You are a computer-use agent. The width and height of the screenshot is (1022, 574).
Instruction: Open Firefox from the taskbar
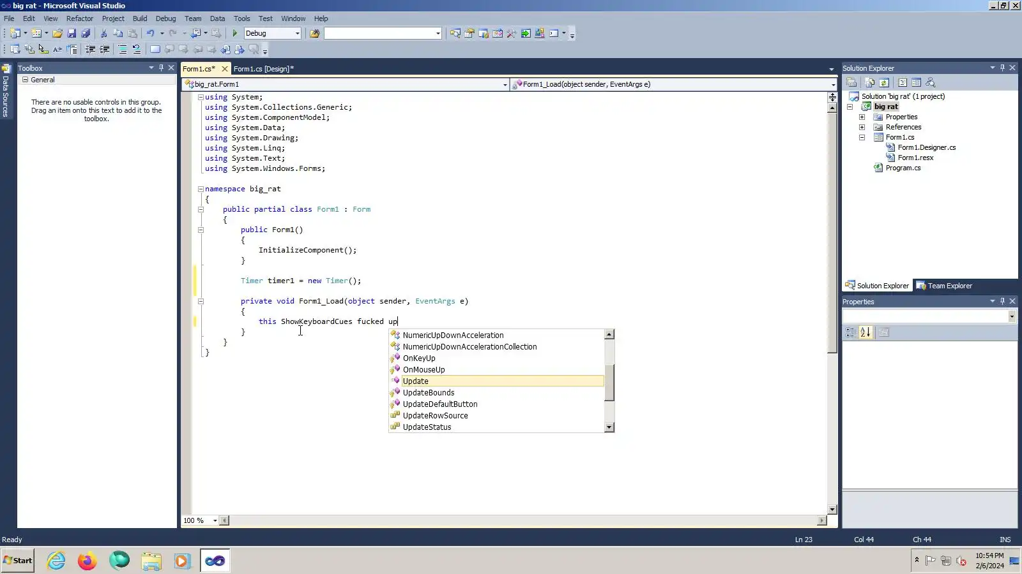click(87, 561)
